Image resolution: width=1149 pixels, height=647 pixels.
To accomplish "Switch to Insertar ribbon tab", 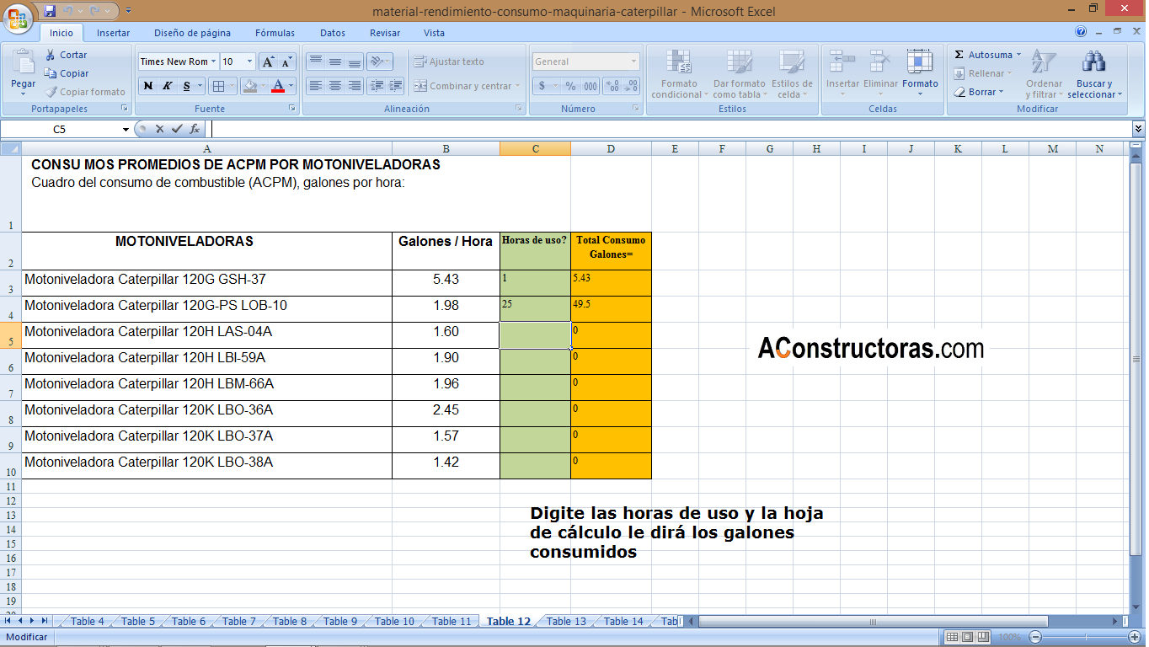I will coord(113,33).
